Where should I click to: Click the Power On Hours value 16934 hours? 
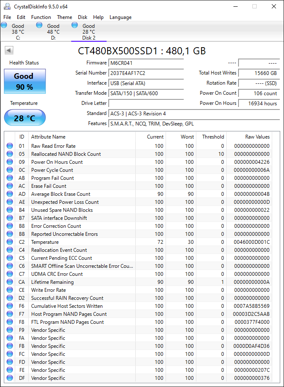pos(259,104)
